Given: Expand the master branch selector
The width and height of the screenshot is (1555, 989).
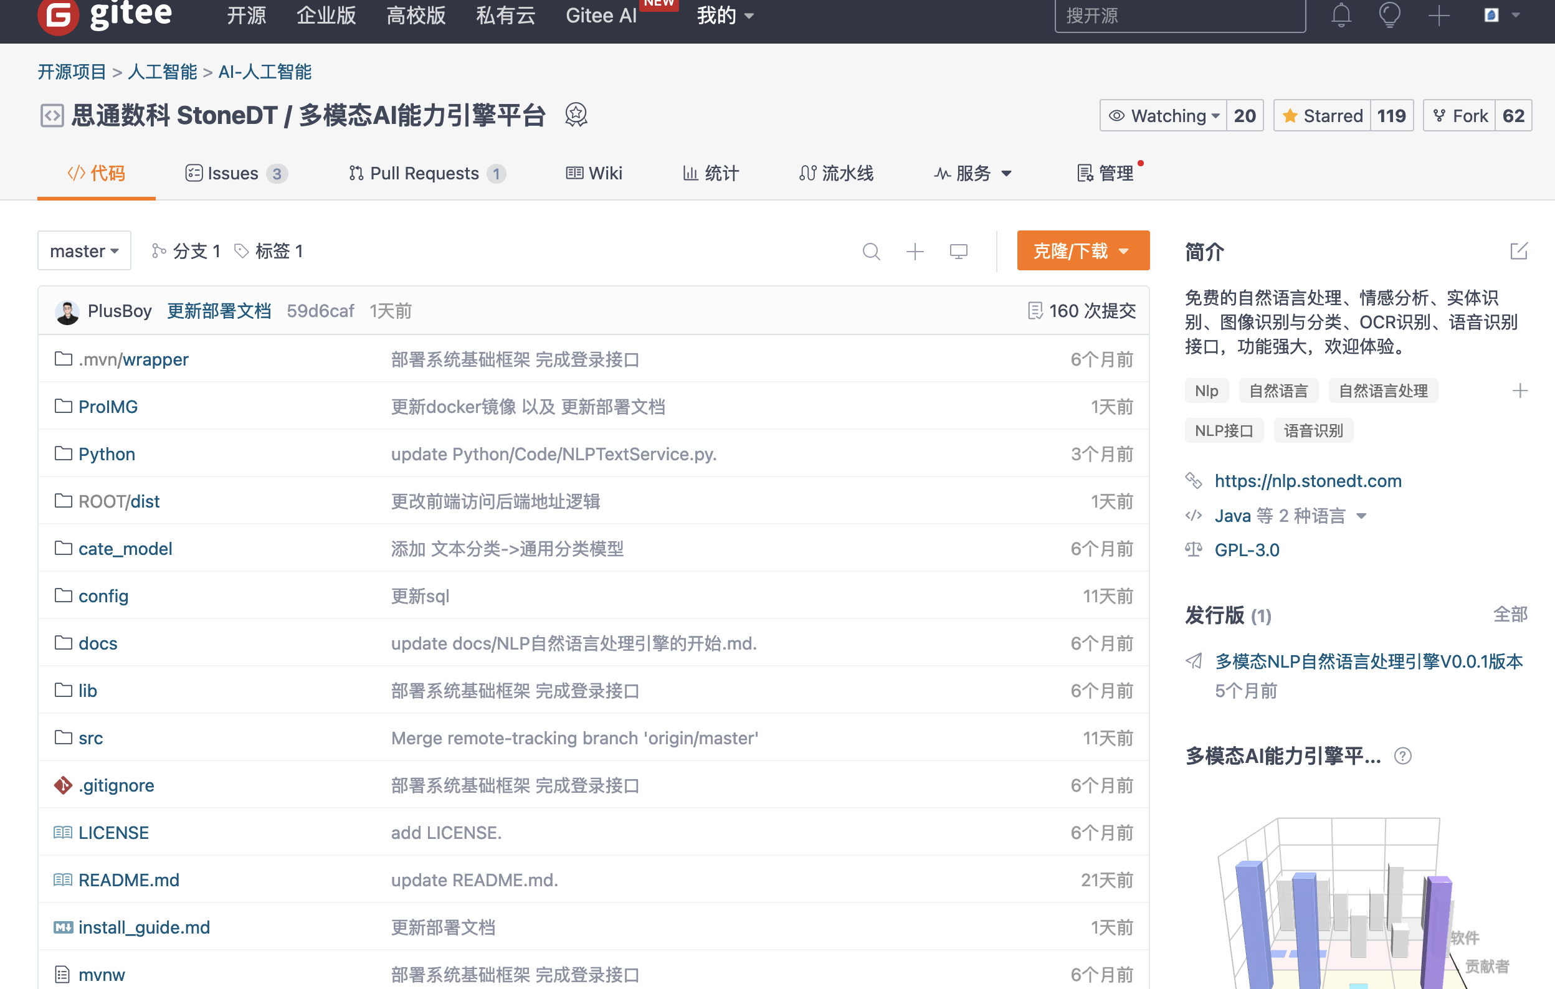Looking at the screenshot, I should 85,252.
